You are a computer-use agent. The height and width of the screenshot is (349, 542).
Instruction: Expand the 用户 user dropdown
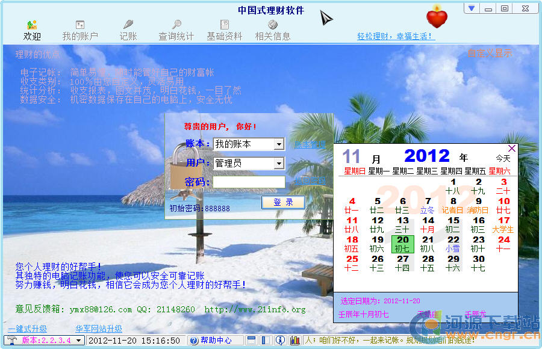coord(279,163)
